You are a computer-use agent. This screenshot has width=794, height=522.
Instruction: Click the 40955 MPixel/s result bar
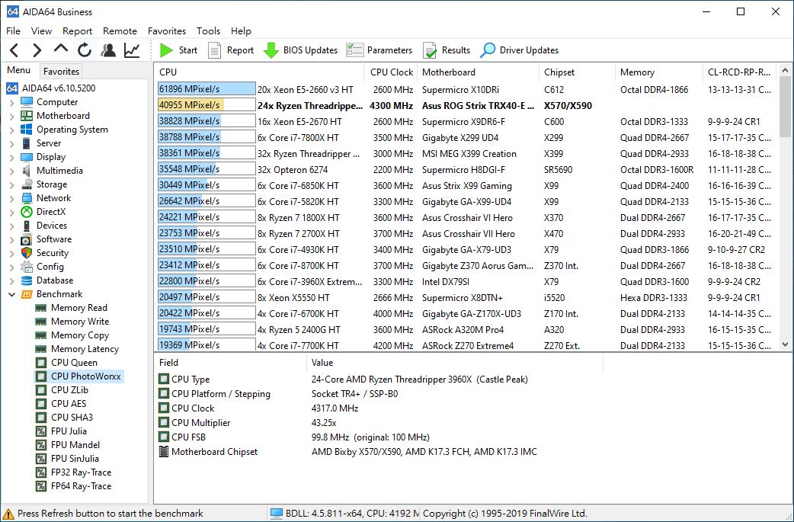207,105
